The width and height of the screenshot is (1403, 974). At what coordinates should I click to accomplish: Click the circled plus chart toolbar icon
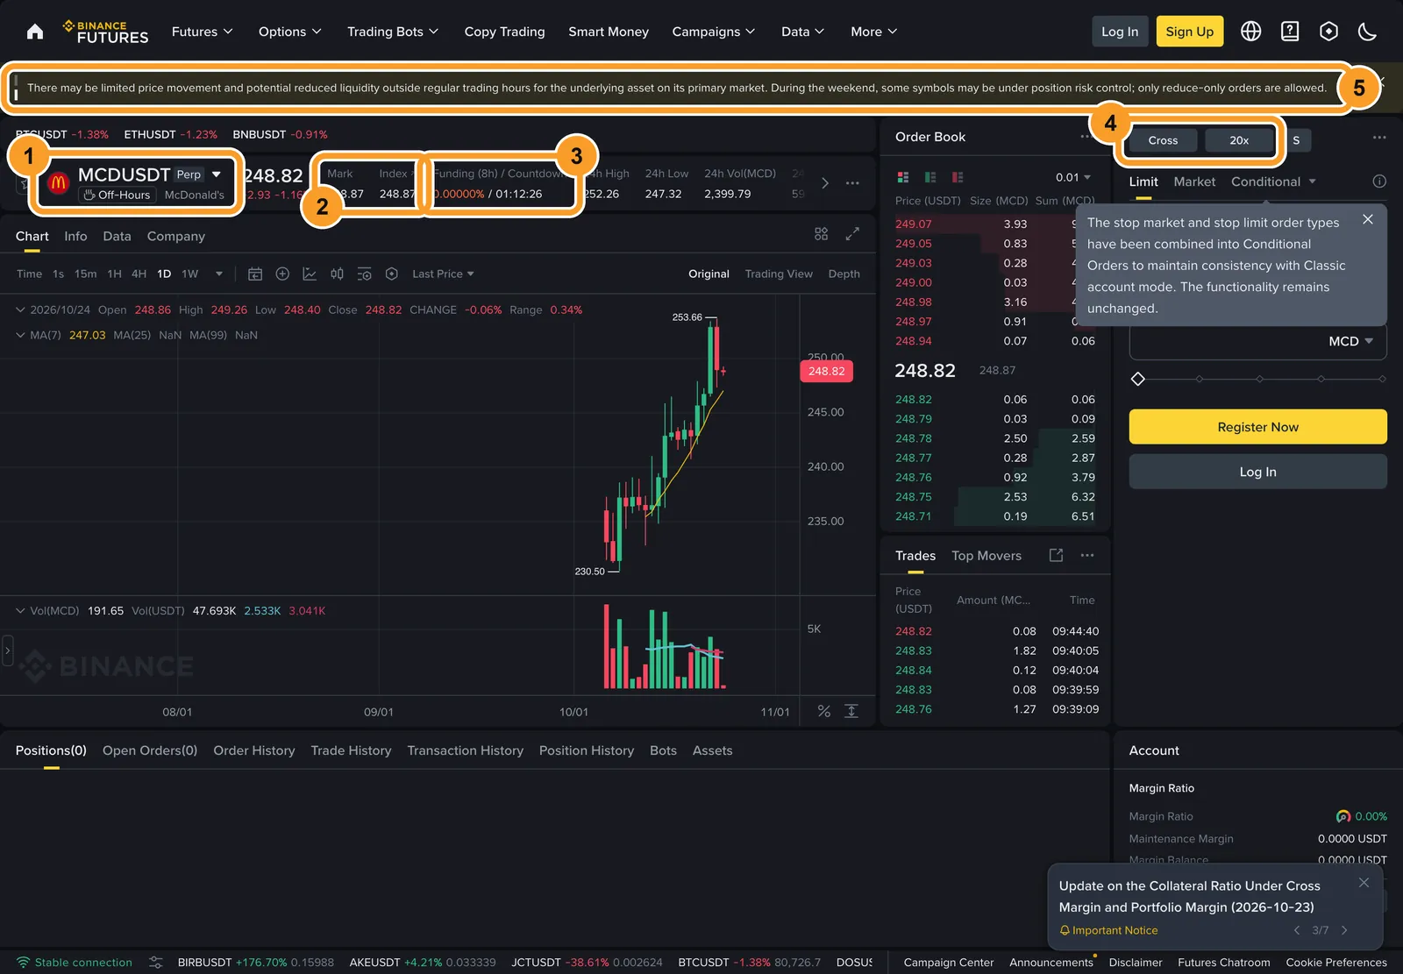tap(282, 274)
